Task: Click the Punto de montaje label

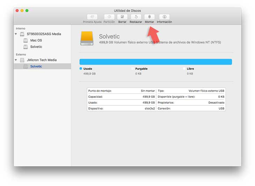Action: click(x=100, y=91)
